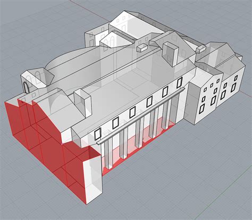
Task: Select the black arched window on left tower
Action: 26,88
